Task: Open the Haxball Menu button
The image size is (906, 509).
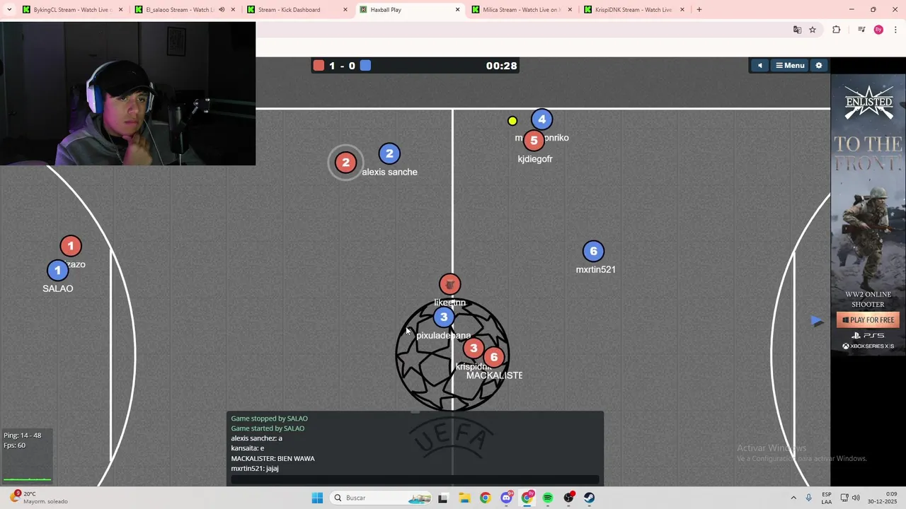Action: 790,66
